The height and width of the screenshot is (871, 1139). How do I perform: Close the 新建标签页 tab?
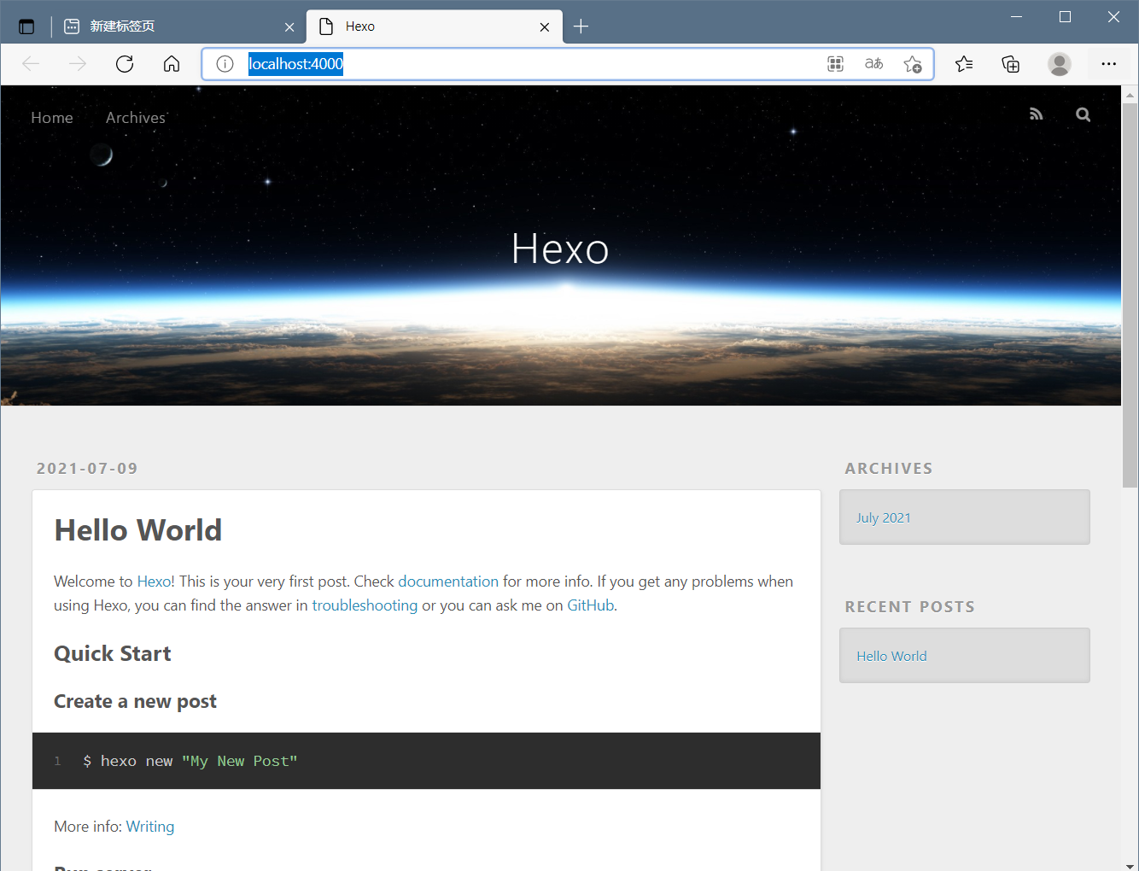click(x=289, y=27)
